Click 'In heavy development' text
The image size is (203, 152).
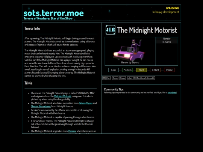tap(166, 12)
